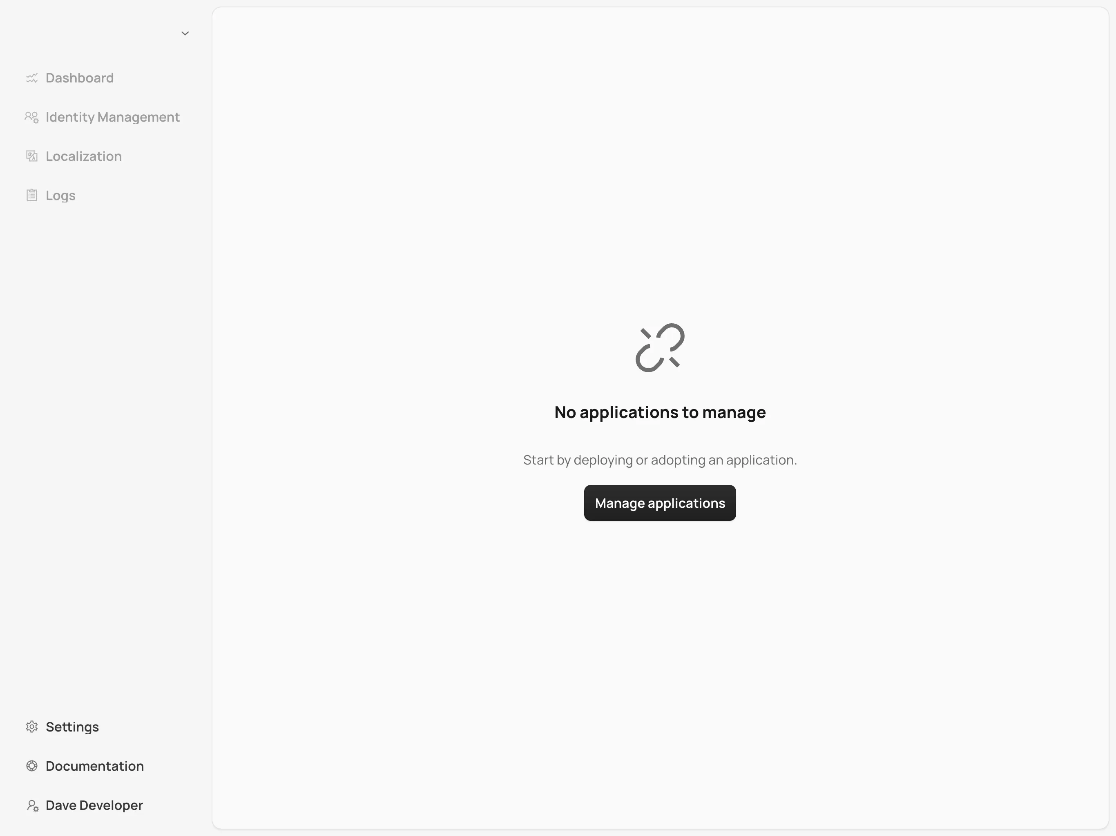
Task: Select the Dashboard menu item
Action: point(79,78)
